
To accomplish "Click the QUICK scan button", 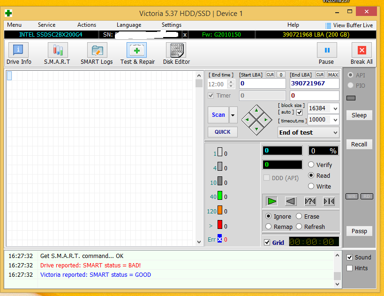I will [x=223, y=132].
